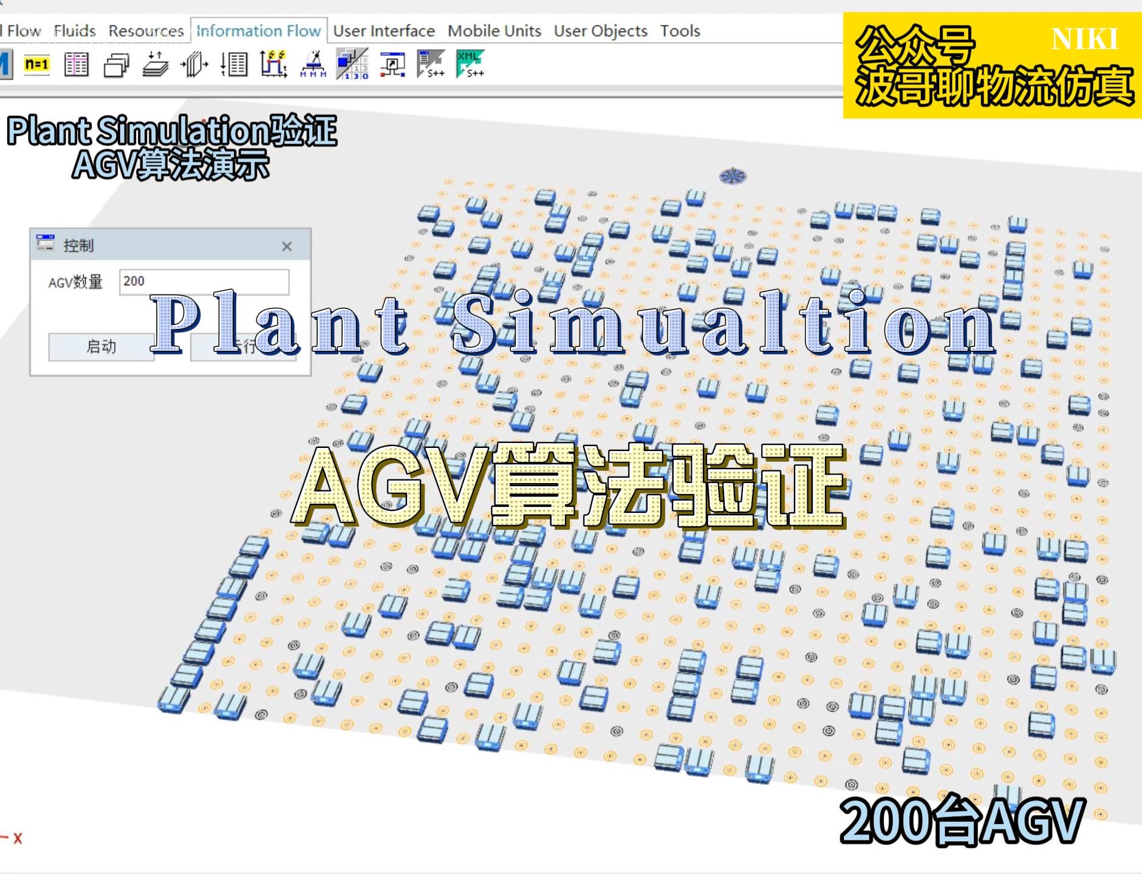Close the 控制 dialog

click(x=287, y=246)
